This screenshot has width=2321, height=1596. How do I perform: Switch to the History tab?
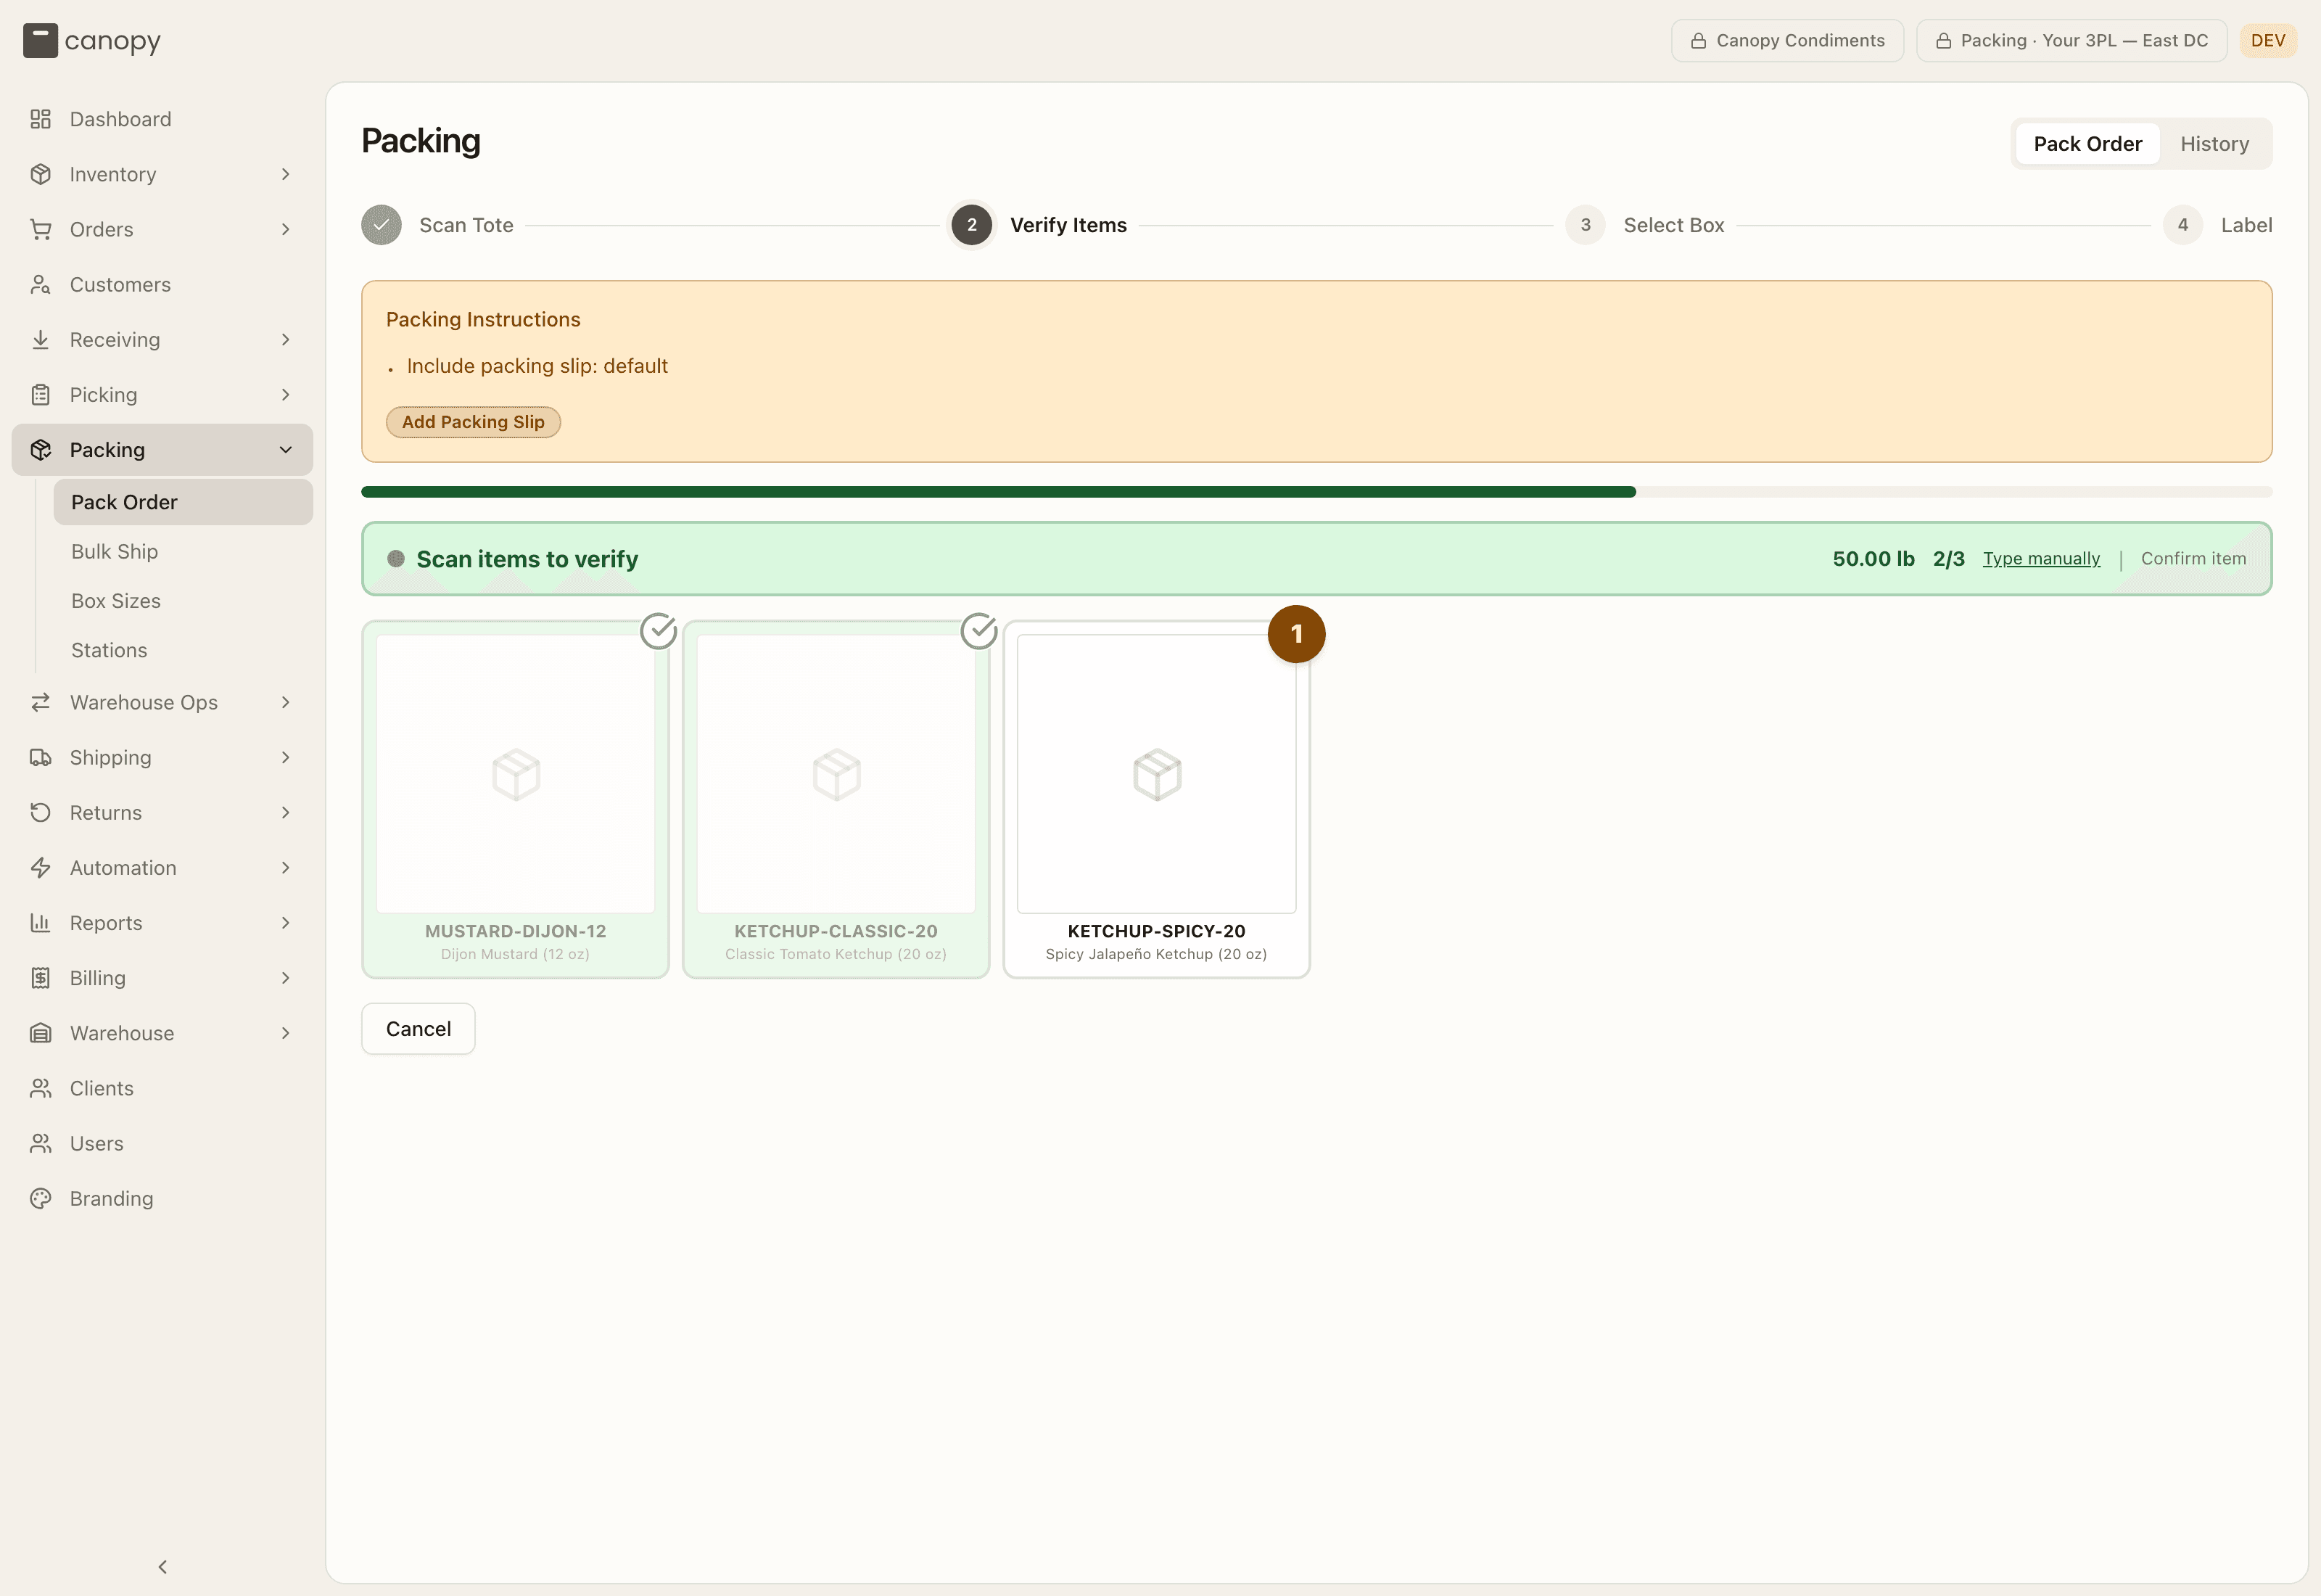point(2214,144)
